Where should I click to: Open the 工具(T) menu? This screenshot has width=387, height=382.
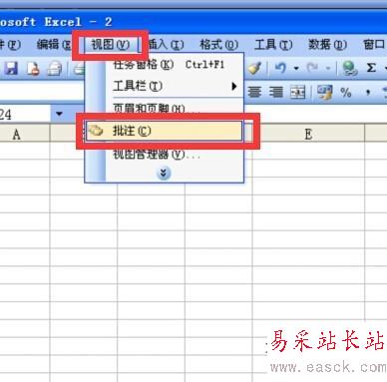point(273,45)
